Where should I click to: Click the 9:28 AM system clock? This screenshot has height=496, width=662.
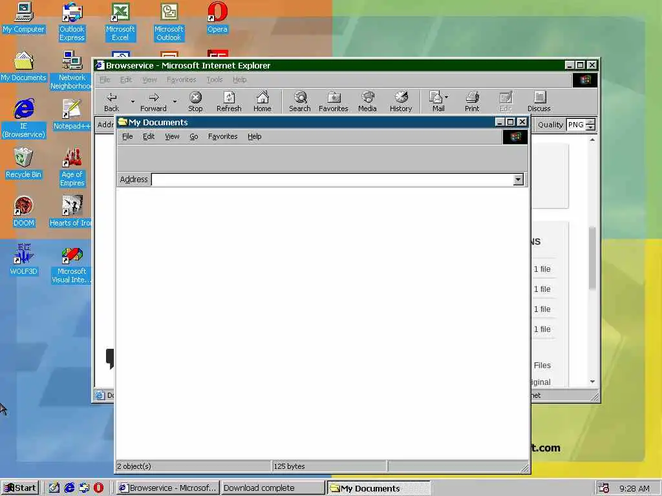coord(635,488)
